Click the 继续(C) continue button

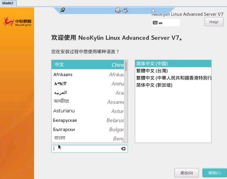click(x=215, y=173)
